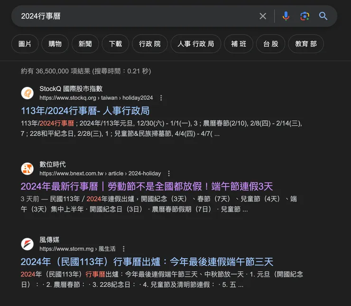Click the 風傳媒 site favicon

[x=28, y=244]
